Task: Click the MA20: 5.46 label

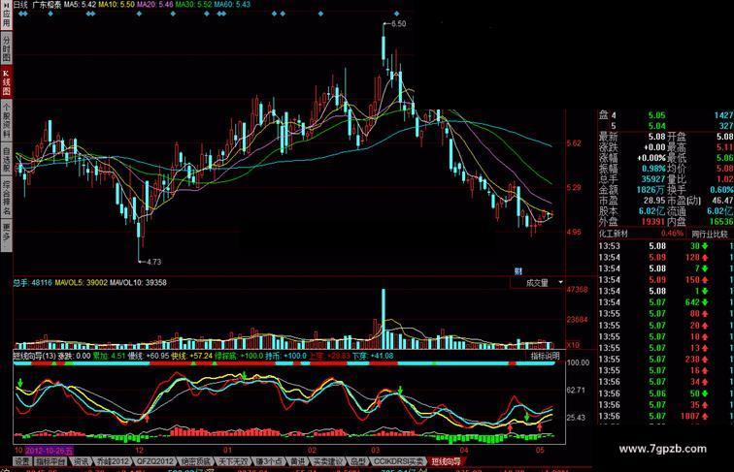Action: click(x=154, y=5)
